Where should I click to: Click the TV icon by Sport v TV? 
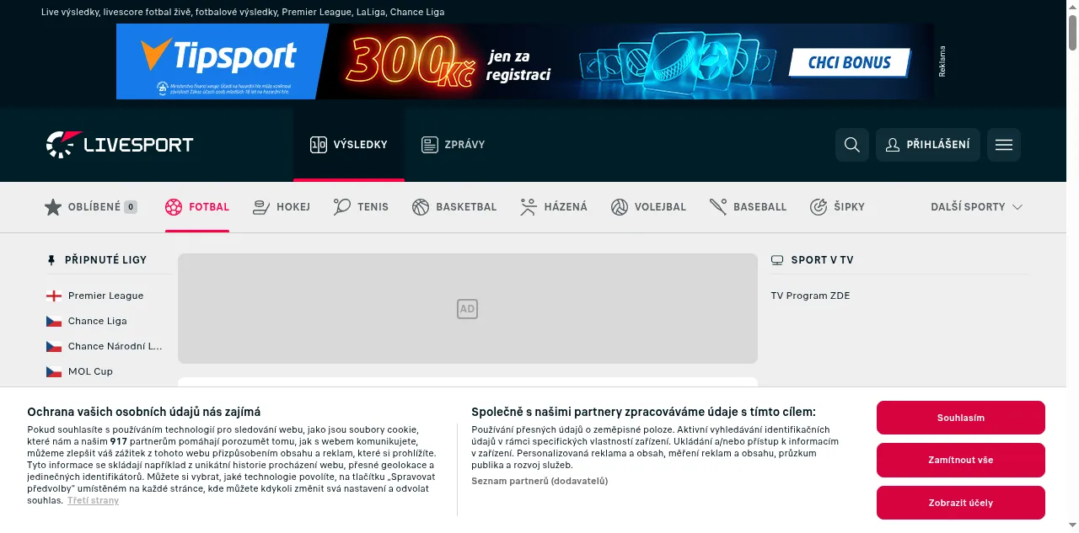point(777,260)
